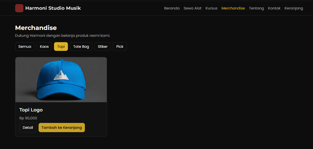This screenshot has width=313, height=149.
Task: Open Keranjang in the navigation bar
Action: pos(294,8)
